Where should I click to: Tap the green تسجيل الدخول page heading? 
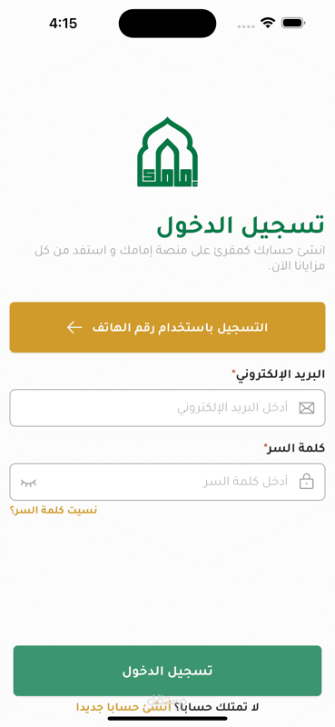point(241,225)
